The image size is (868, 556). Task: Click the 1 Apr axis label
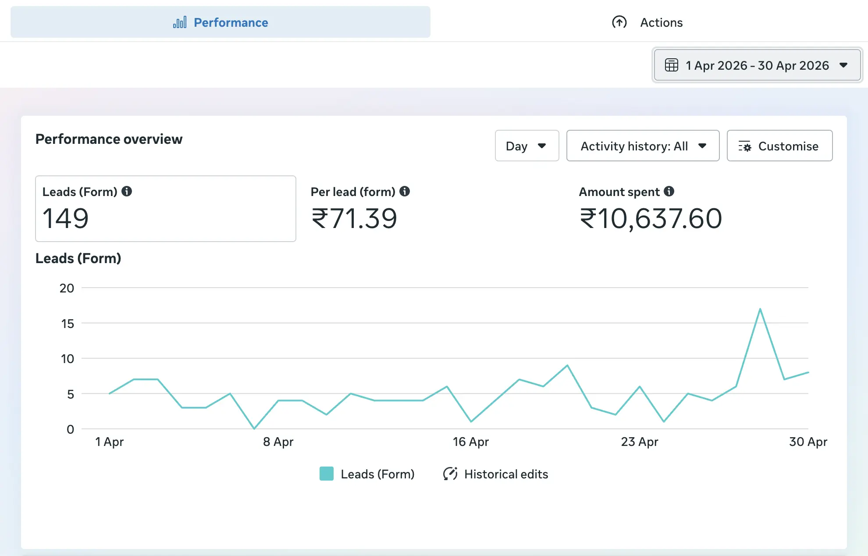(109, 442)
